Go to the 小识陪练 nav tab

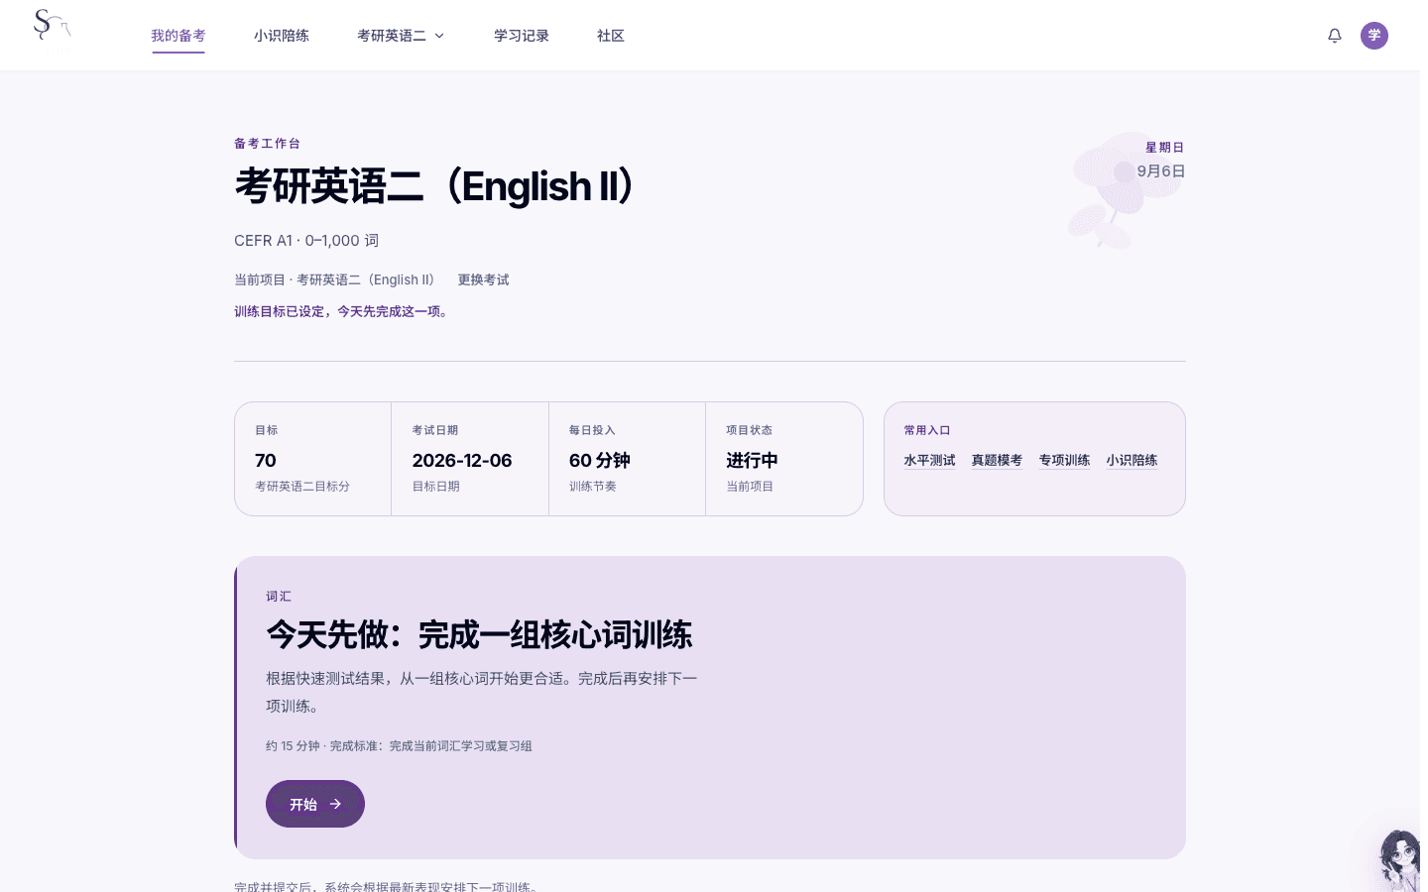click(x=282, y=36)
